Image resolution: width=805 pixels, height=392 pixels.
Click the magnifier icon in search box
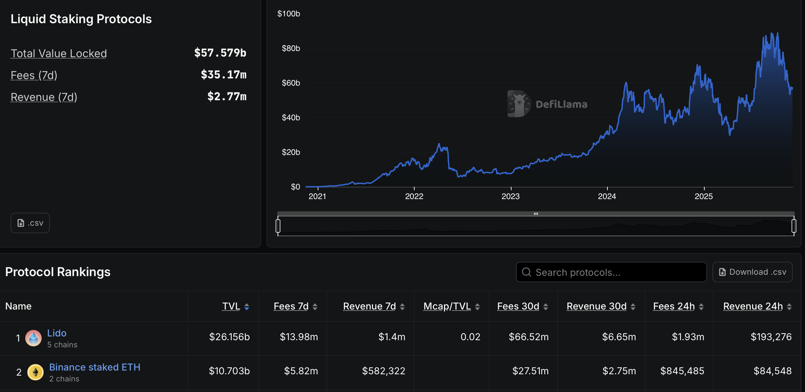[527, 272]
